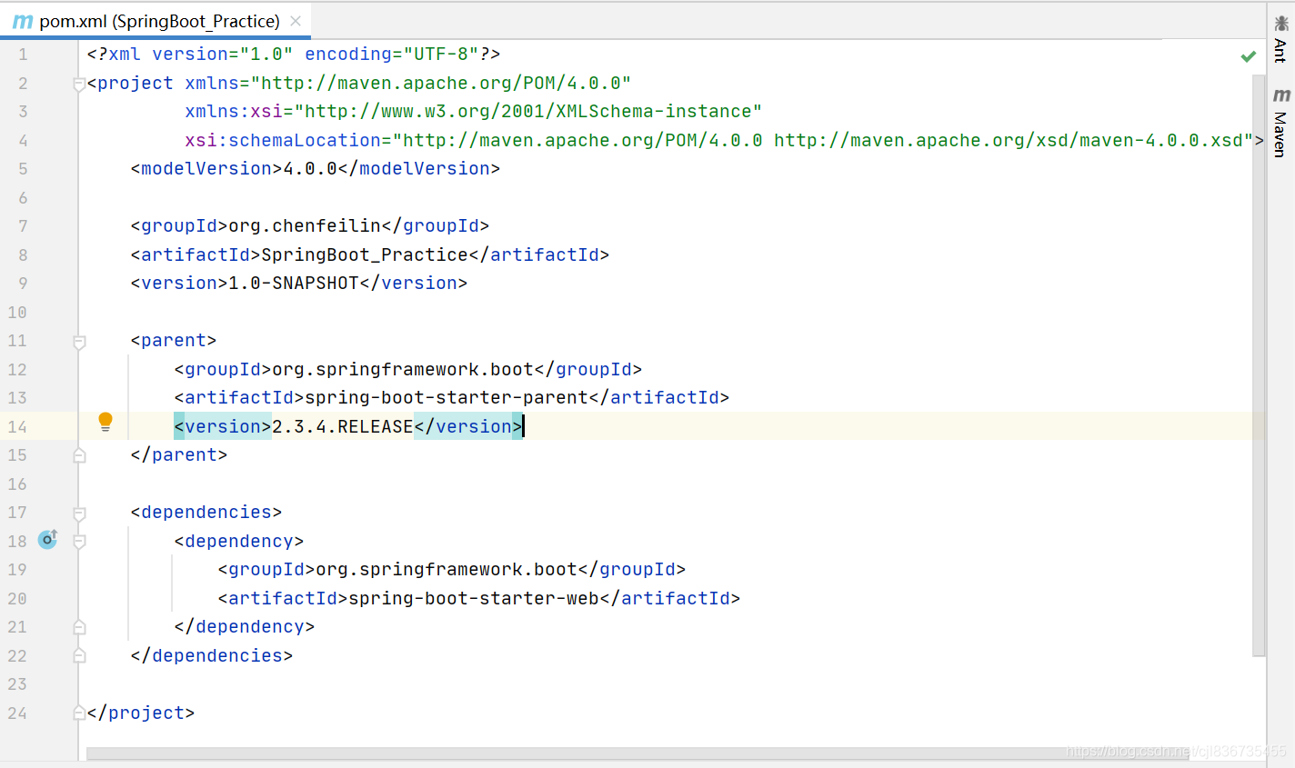Viewport: 1295px width, 768px height.
Task: Click the maven-4.0.0.xsd URL
Action: 1009,140
